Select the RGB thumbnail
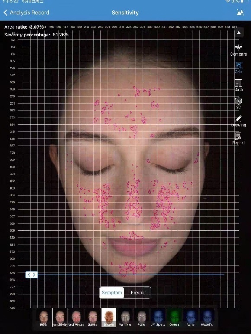The width and height of the screenshot is (251, 334). (43, 318)
